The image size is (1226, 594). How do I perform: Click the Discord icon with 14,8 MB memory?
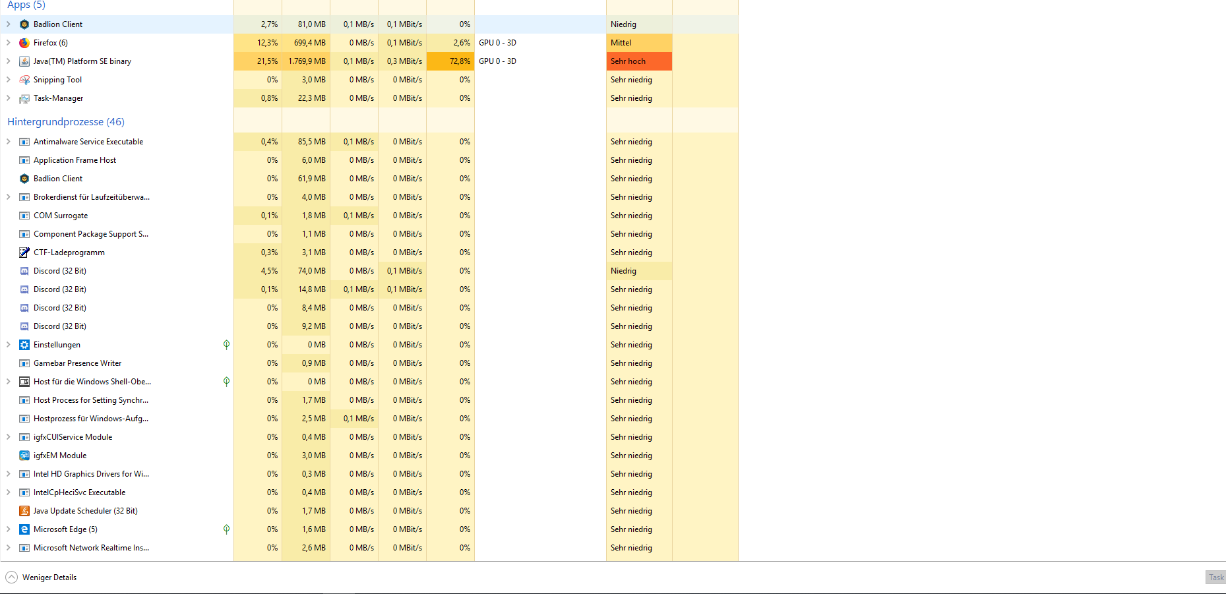coord(24,289)
